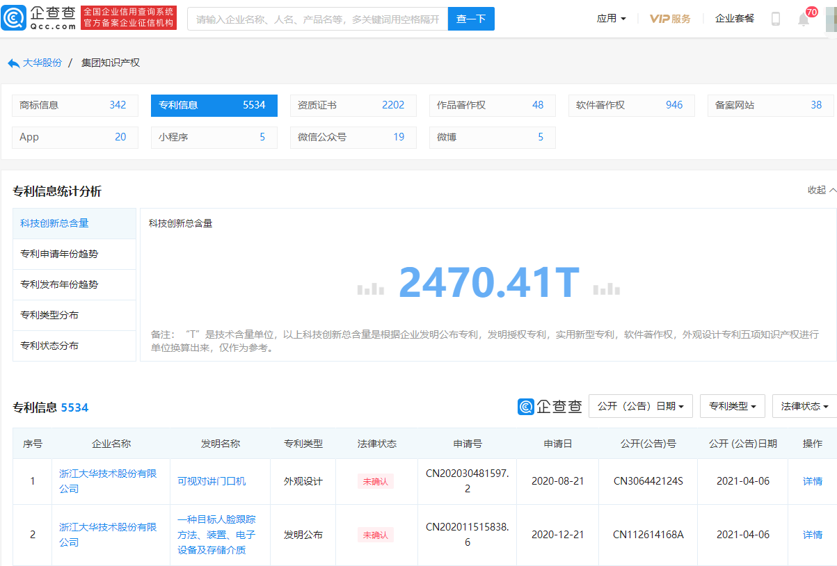The width and height of the screenshot is (837, 566).
Task: Select the 资质证书 2202 tab
Action: click(x=353, y=105)
